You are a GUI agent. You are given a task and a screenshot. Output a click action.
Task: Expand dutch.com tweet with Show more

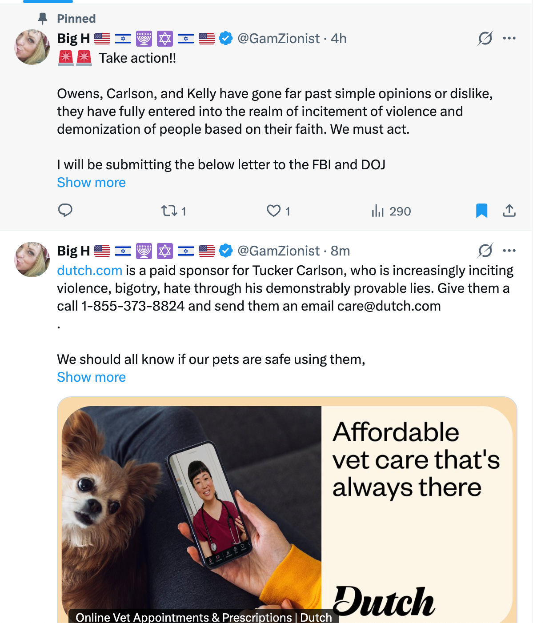[91, 377]
